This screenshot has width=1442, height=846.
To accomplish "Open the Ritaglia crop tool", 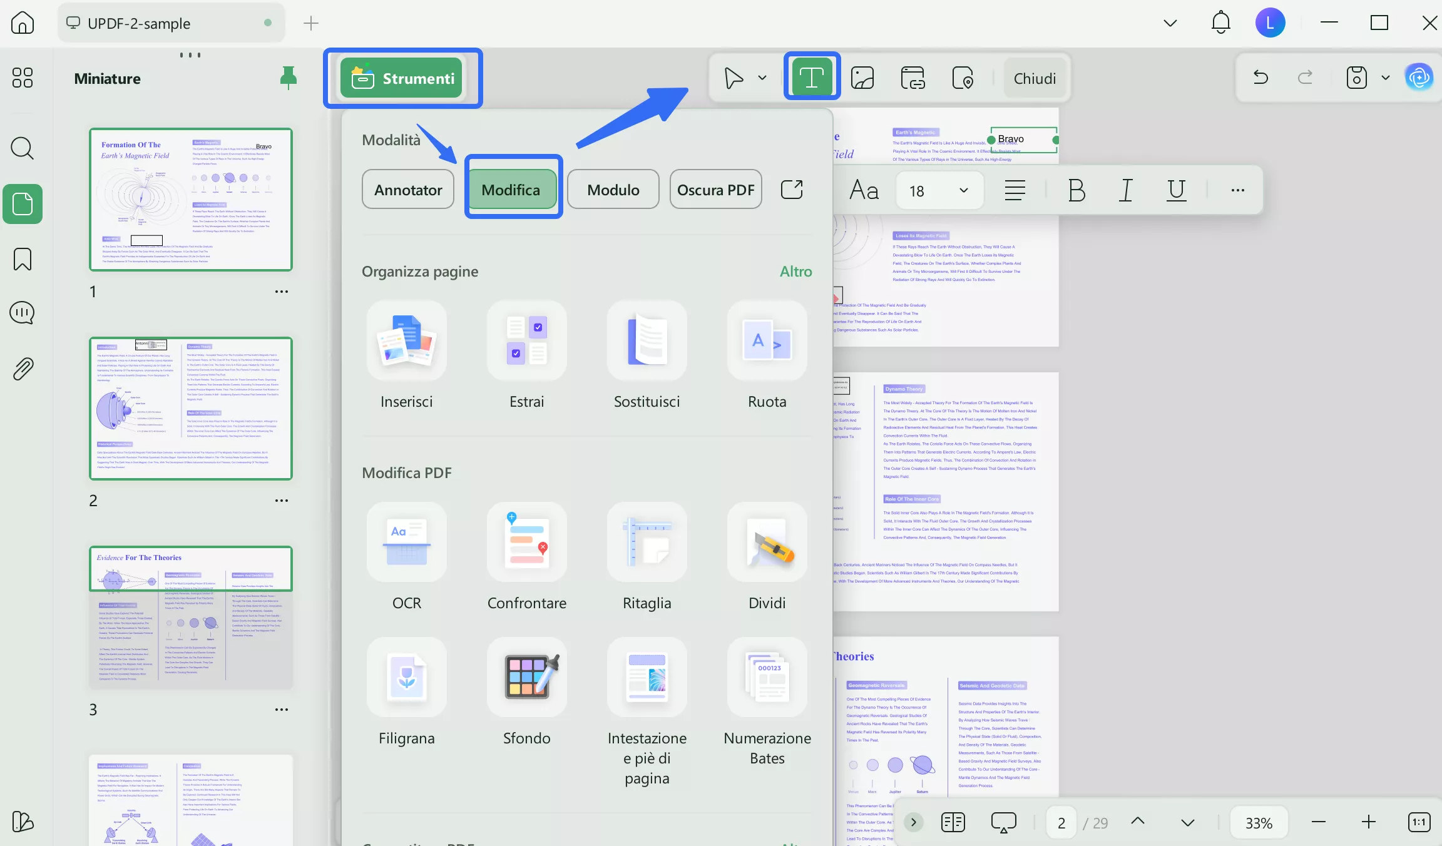I will coord(647,542).
